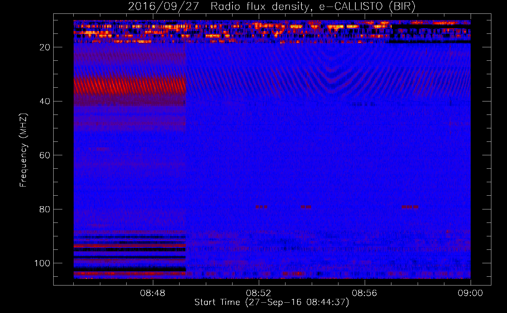
Task: Click the 08:48 time tick label
Action: 153,293
